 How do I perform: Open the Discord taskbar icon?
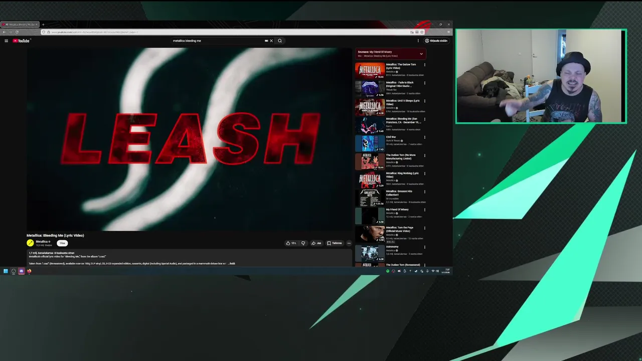pyautogui.click(x=21, y=271)
